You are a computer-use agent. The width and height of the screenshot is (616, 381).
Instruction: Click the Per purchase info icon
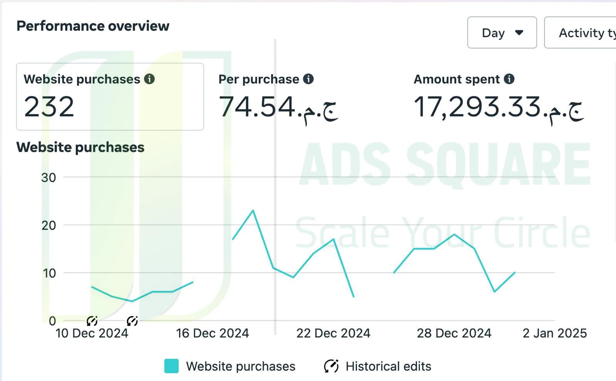[308, 79]
